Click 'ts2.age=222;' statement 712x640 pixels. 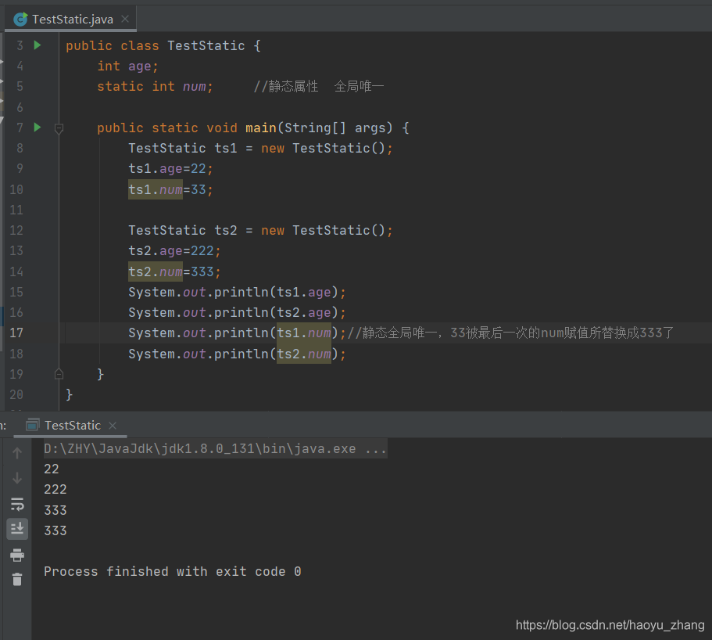(174, 251)
